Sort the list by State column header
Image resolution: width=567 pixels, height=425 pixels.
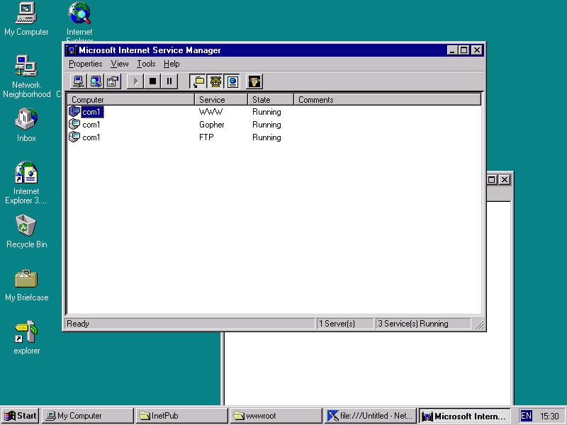270,100
